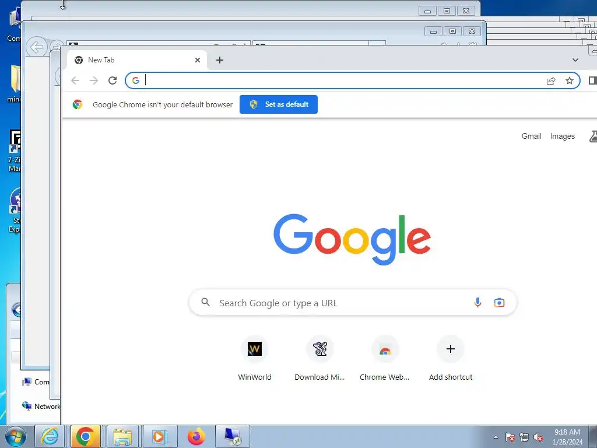Search by image with camera icon
597x448 pixels.
tap(499, 303)
